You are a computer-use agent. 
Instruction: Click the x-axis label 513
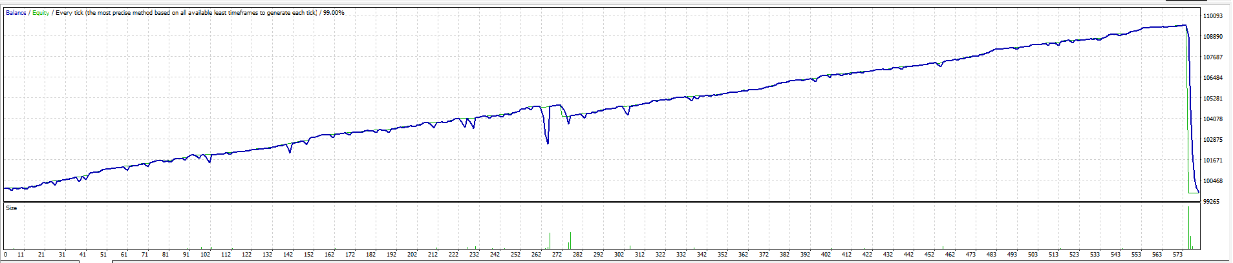pyautogui.click(x=1054, y=255)
